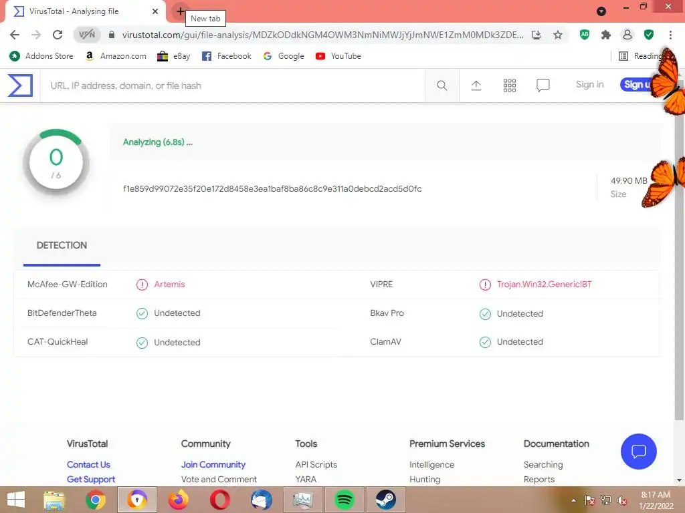Launch Spotify from the taskbar
Image resolution: width=685 pixels, height=513 pixels.
click(344, 500)
